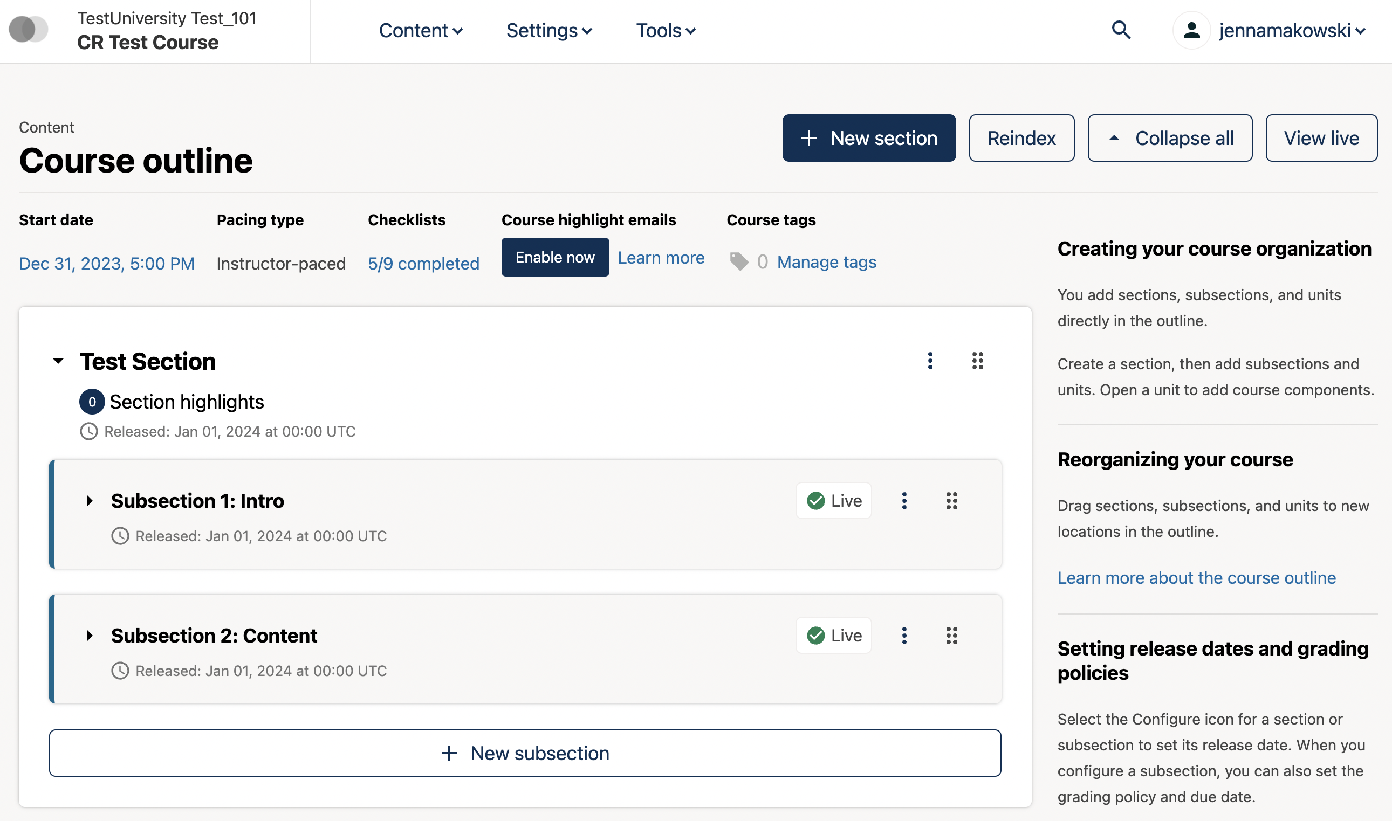This screenshot has height=821, width=1392.
Task: Open Test Section three-dot actions menu
Action: pos(930,361)
